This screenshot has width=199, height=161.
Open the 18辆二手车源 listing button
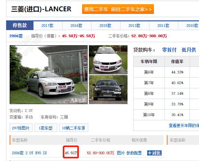pos(74,128)
